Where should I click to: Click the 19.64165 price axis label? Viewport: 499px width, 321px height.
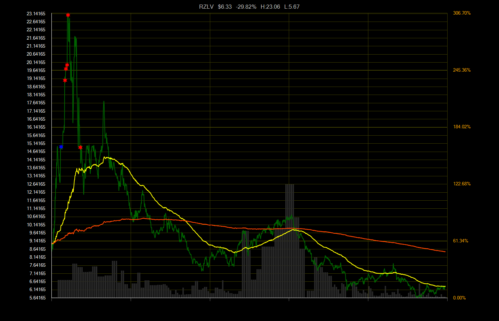click(x=36, y=70)
